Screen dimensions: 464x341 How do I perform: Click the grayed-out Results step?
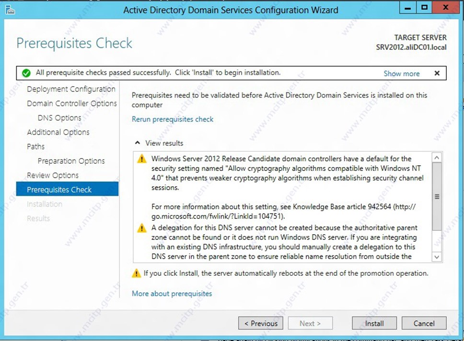coord(38,218)
